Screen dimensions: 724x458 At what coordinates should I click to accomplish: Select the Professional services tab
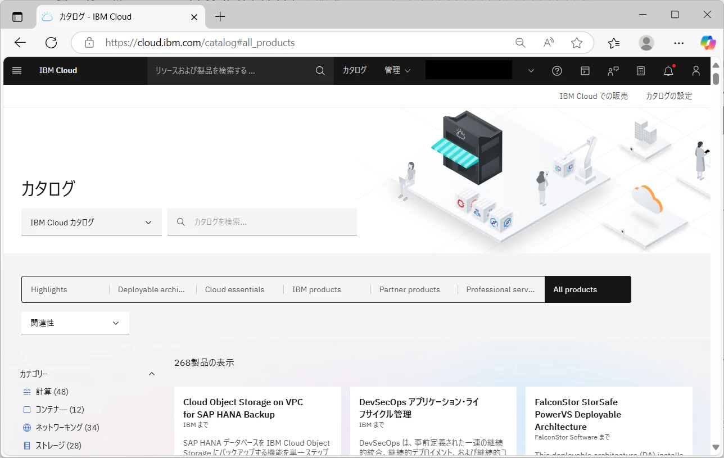click(x=501, y=289)
